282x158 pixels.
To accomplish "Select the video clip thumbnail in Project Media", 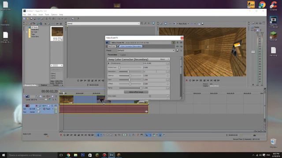I will [57, 32].
